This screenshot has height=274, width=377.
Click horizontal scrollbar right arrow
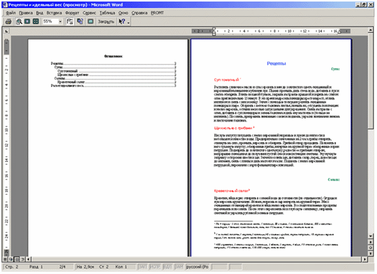tap(365, 259)
